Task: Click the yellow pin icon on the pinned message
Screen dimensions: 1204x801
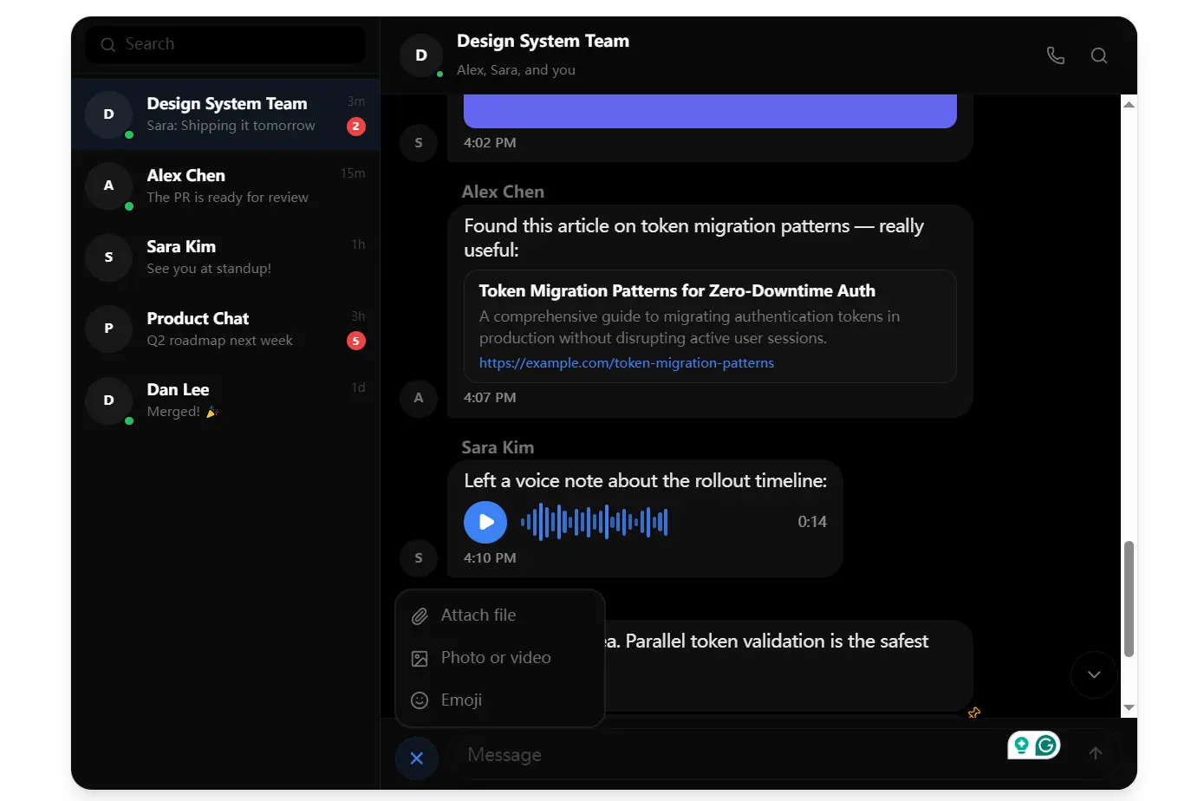Action: coord(973,712)
